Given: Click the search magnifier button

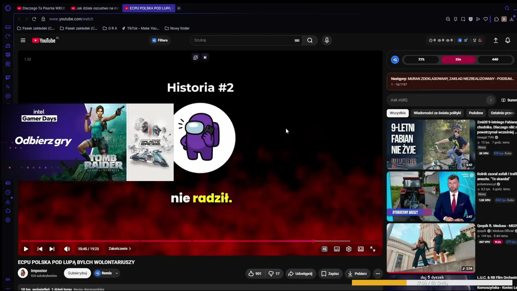Looking at the screenshot, I should [x=310, y=40].
